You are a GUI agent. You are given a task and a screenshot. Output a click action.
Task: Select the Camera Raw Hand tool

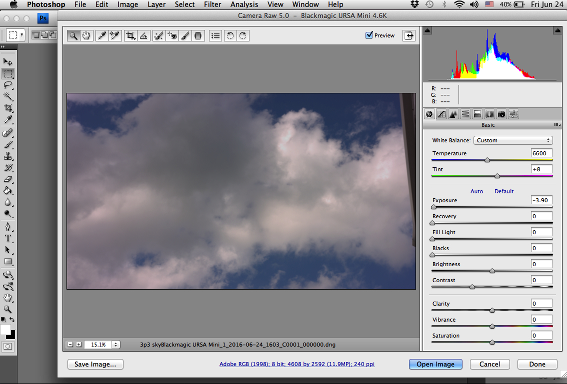tap(86, 36)
